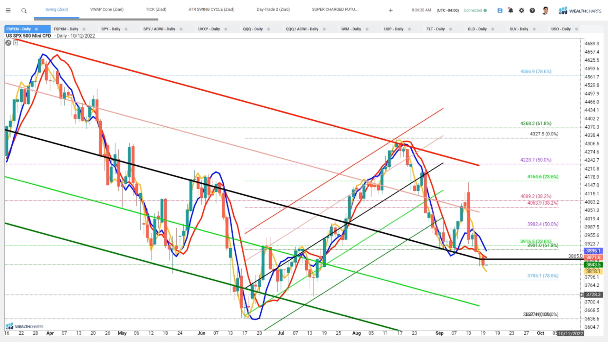
Task: Click the Connected status label
Action: tap(472, 10)
